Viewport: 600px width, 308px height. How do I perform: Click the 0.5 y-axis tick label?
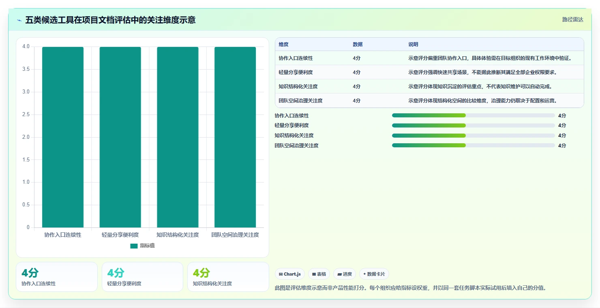(26, 205)
